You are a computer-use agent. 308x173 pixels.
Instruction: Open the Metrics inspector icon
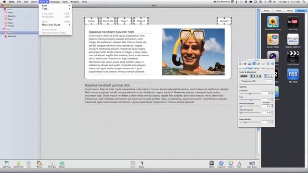tap(263, 63)
